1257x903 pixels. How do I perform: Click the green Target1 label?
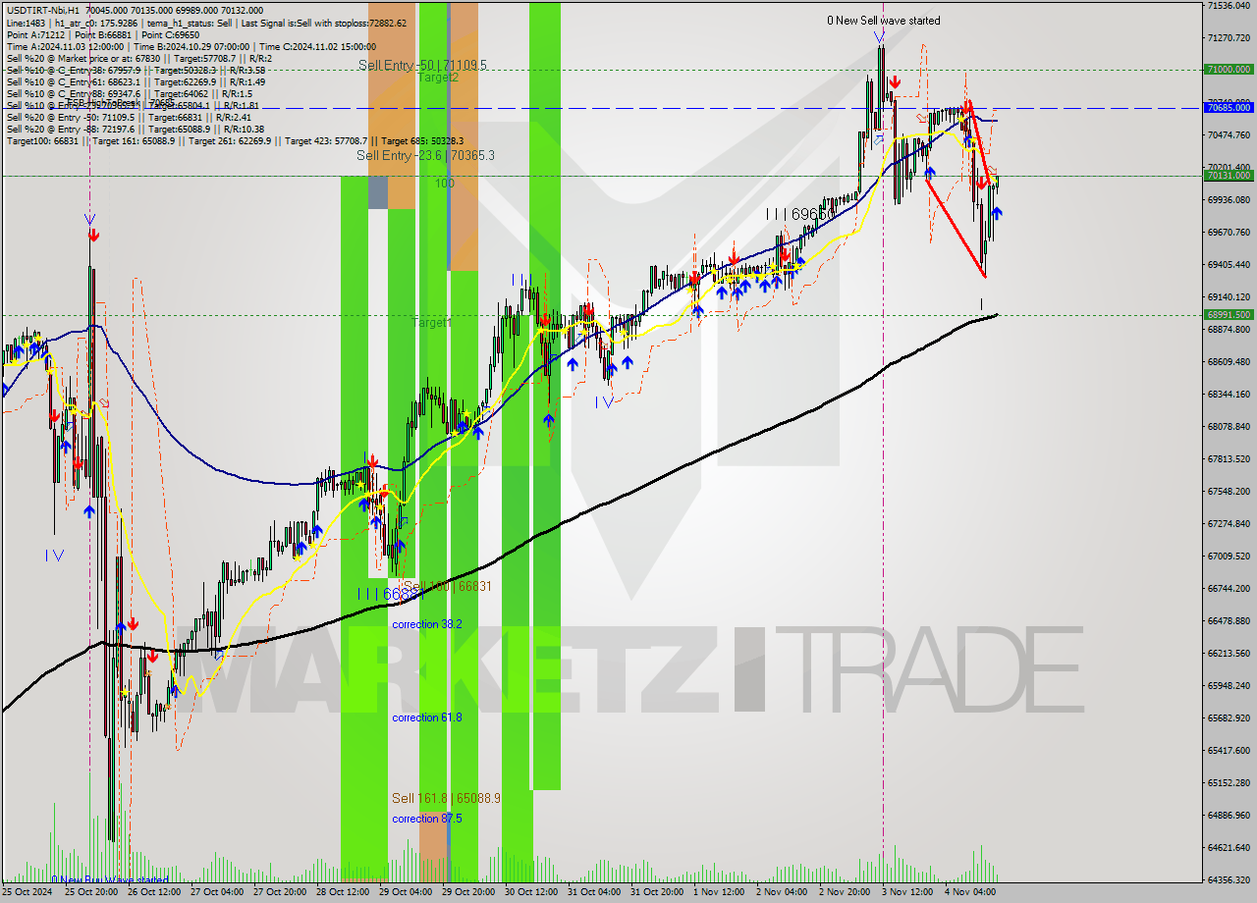[431, 322]
